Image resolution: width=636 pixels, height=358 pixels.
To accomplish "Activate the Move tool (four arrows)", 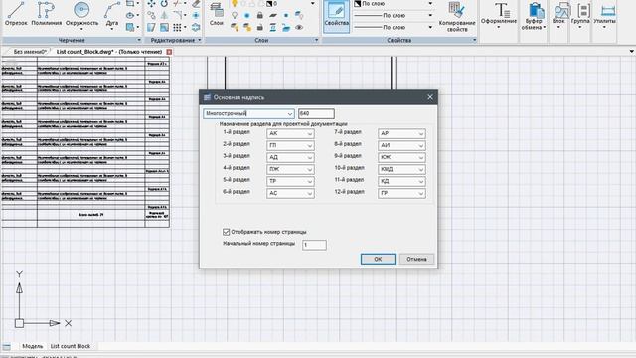I will [151, 4].
